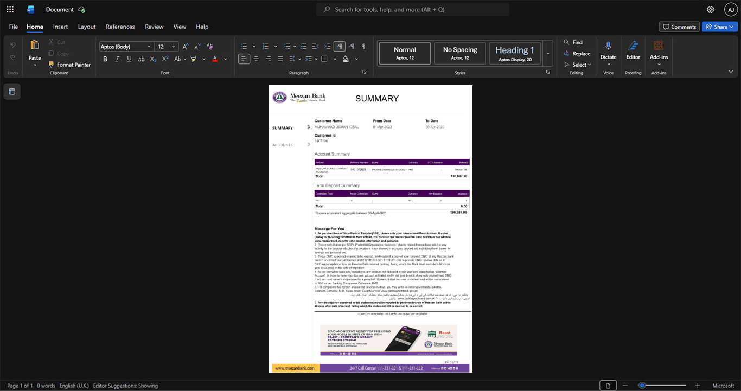Viewport: 741px width, 391px height.
Task: Click Replace in Editing group
Action: pyautogui.click(x=577, y=53)
